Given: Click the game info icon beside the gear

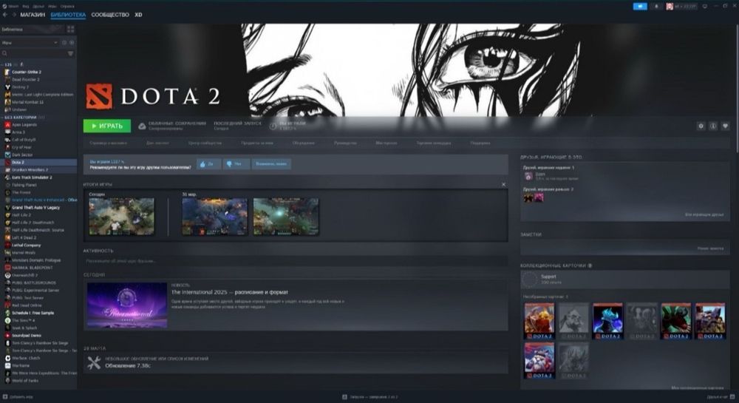Looking at the screenshot, I should point(713,126).
